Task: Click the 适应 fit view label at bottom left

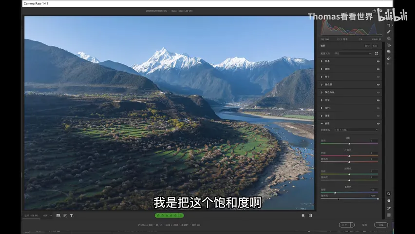Action: coord(31,215)
